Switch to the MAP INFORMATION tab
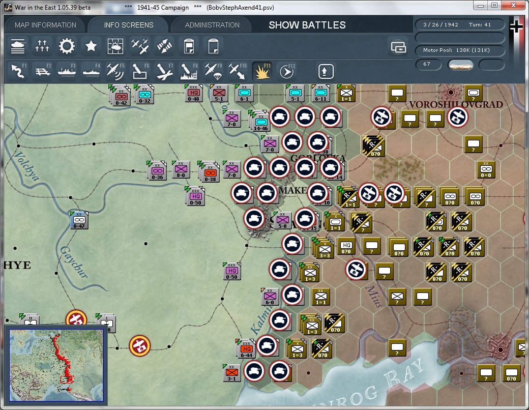This screenshot has width=529, height=410. 46,25
